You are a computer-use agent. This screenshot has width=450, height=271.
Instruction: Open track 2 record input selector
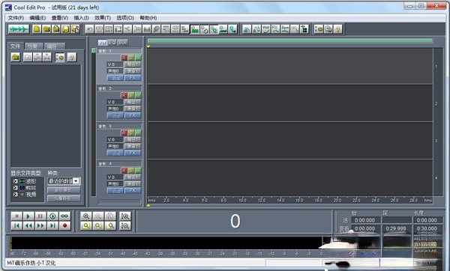point(133,109)
